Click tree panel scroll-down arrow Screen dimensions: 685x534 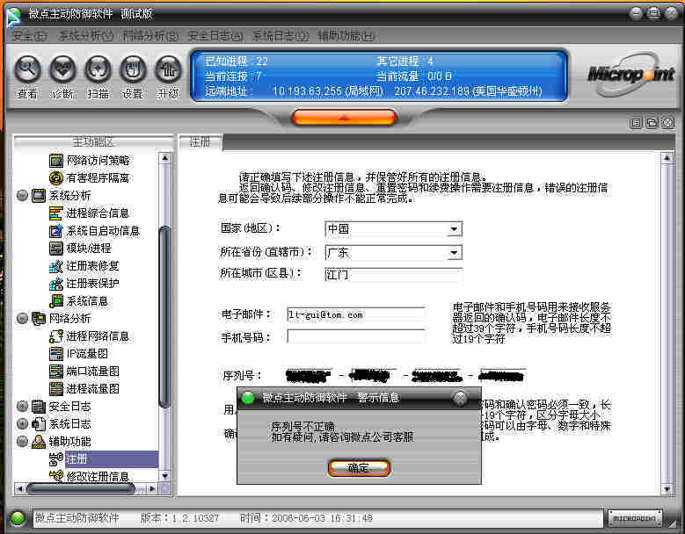coord(164,475)
